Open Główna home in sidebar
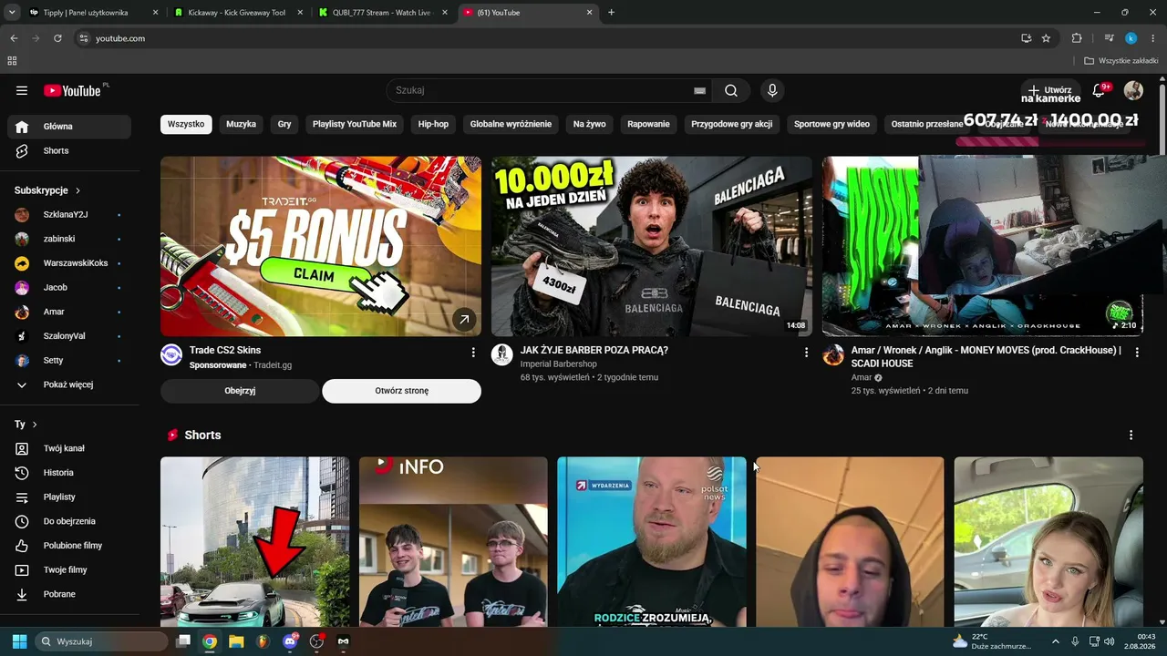1167x656 pixels. tap(69, 127)
